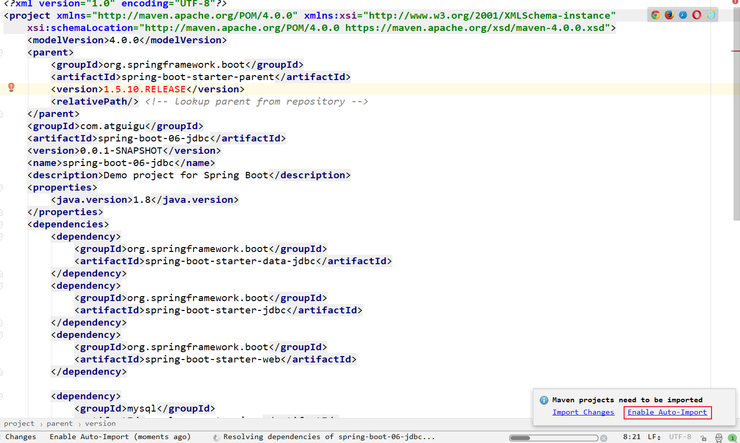Open the UTF-8 file encoding selector

(x=680, y=437)
